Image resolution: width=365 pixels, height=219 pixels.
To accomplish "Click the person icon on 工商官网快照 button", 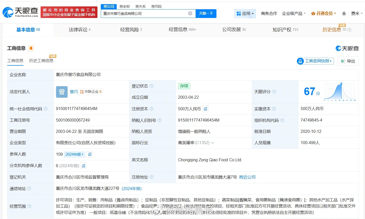I will pos(300,61).
